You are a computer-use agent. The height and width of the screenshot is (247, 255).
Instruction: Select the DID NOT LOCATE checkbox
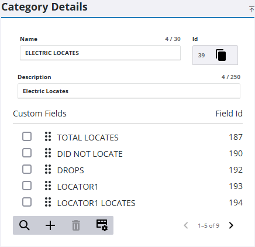[x=27, y=153]
